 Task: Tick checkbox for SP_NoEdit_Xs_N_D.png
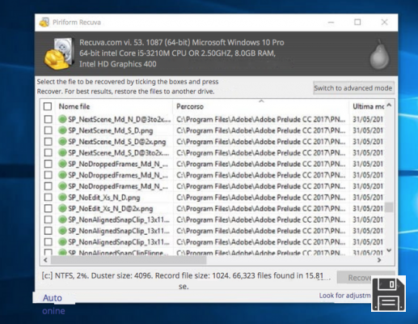click(49, 198)
